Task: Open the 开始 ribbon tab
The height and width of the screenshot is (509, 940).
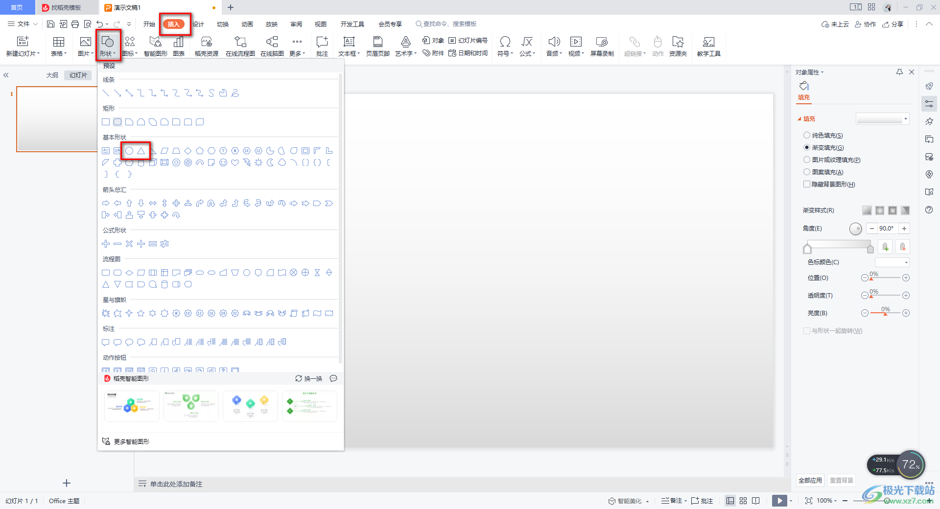Action: pyautogui.click(x=149, y=24)
